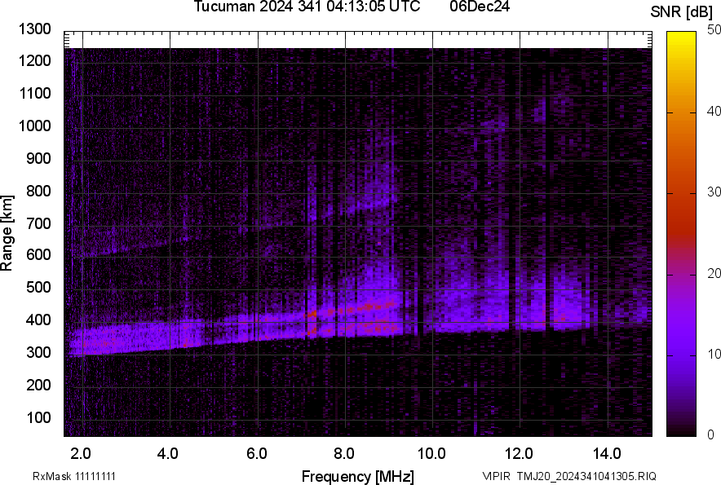Click range tick label '200'

(x=38, y=386)
